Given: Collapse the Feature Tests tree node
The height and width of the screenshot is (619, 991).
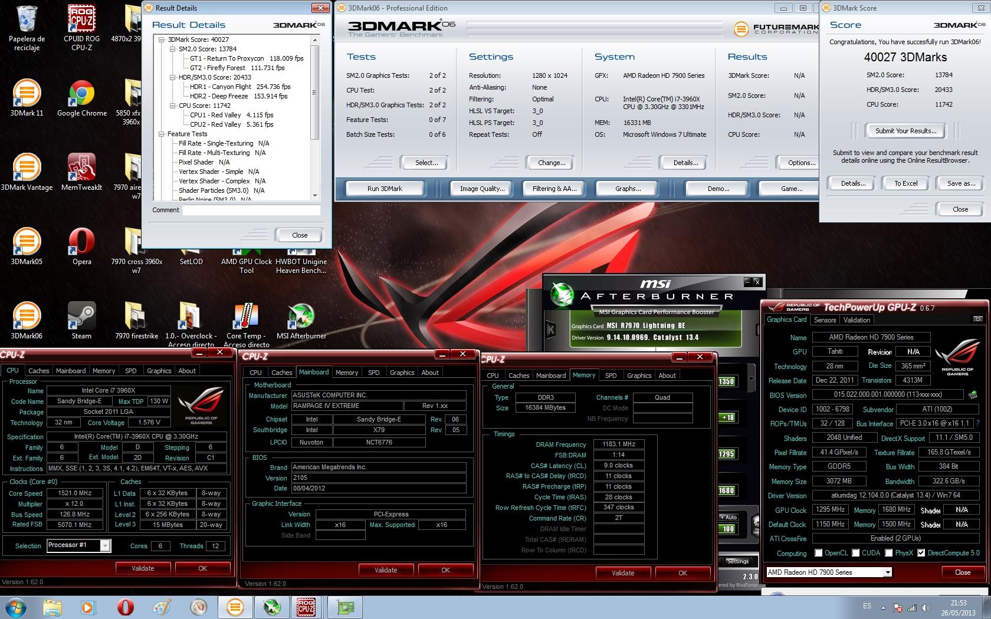Looking at the screenshot, I should pos(162,134).
